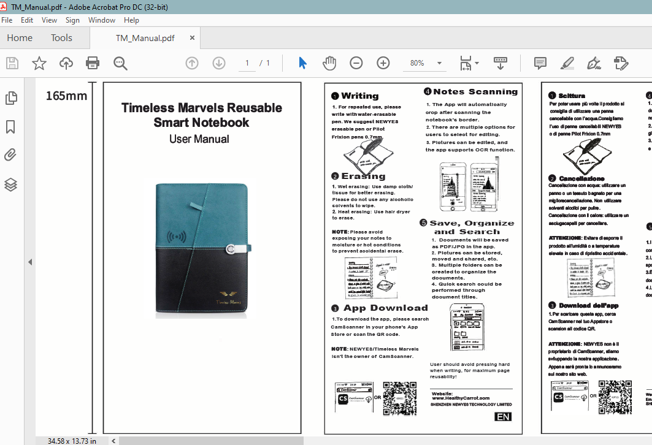This screenshot has width=652, height=445.
Task: Click the 'Scrittura' heading
Action: point(572,96)
